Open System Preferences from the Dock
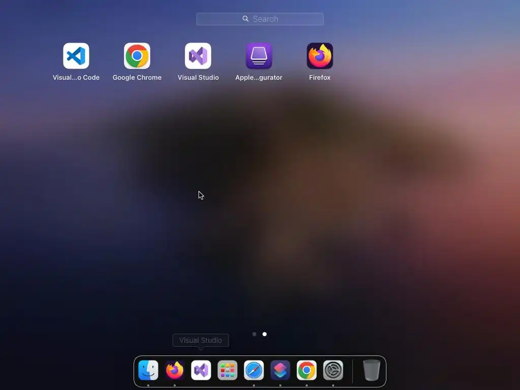The height and width of the screenshot is (390, 520). pyautogui.click(x=333, y=370)
